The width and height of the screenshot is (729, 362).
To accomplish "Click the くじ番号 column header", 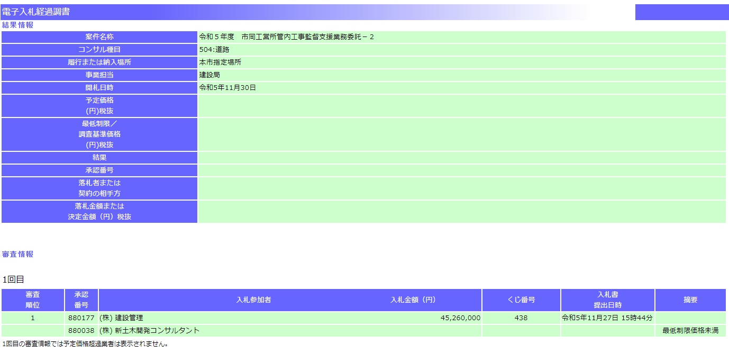I will (521, 300).
